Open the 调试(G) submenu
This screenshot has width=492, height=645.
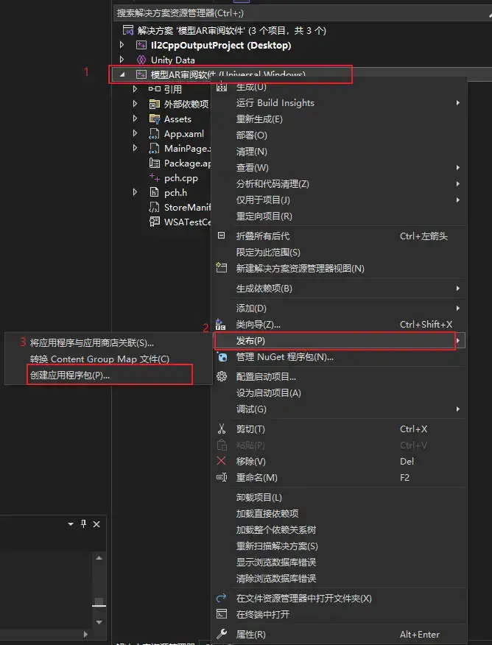(x=339, y=409)
